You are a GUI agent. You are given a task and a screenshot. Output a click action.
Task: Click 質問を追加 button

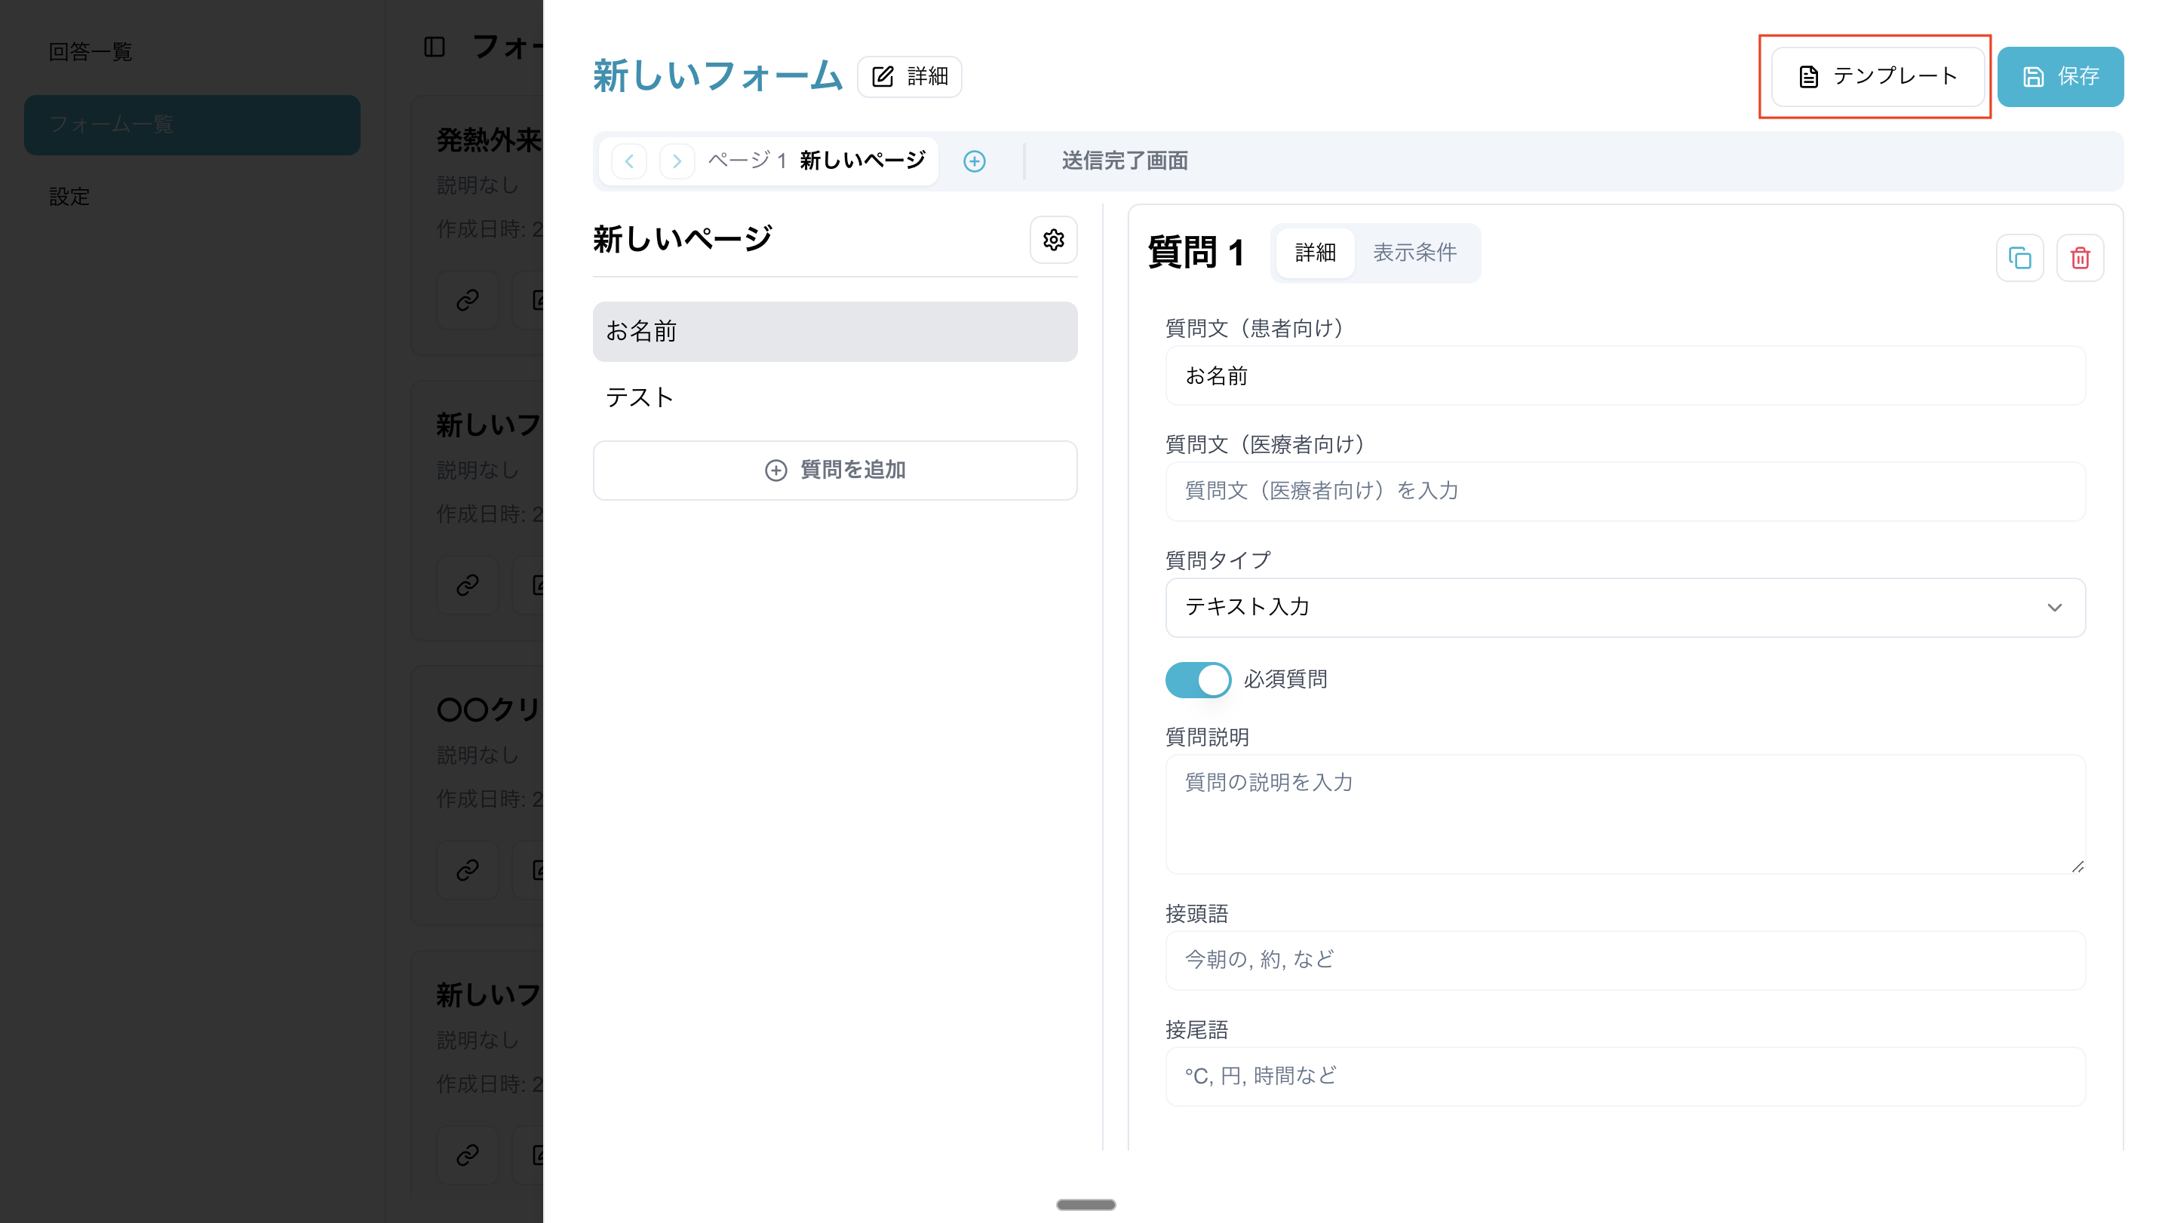834,471
